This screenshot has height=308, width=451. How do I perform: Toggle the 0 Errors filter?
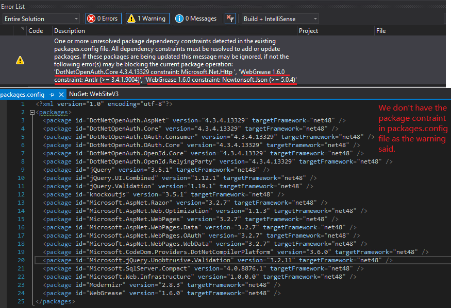[x=104, y=19]
